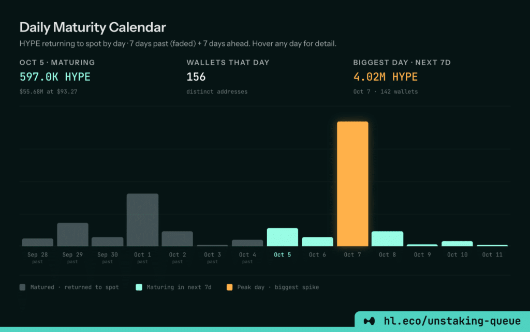Click the 'Sep 28' axis label
The height and width of the screenshot is (332, 530).
[x=37, y=254]
